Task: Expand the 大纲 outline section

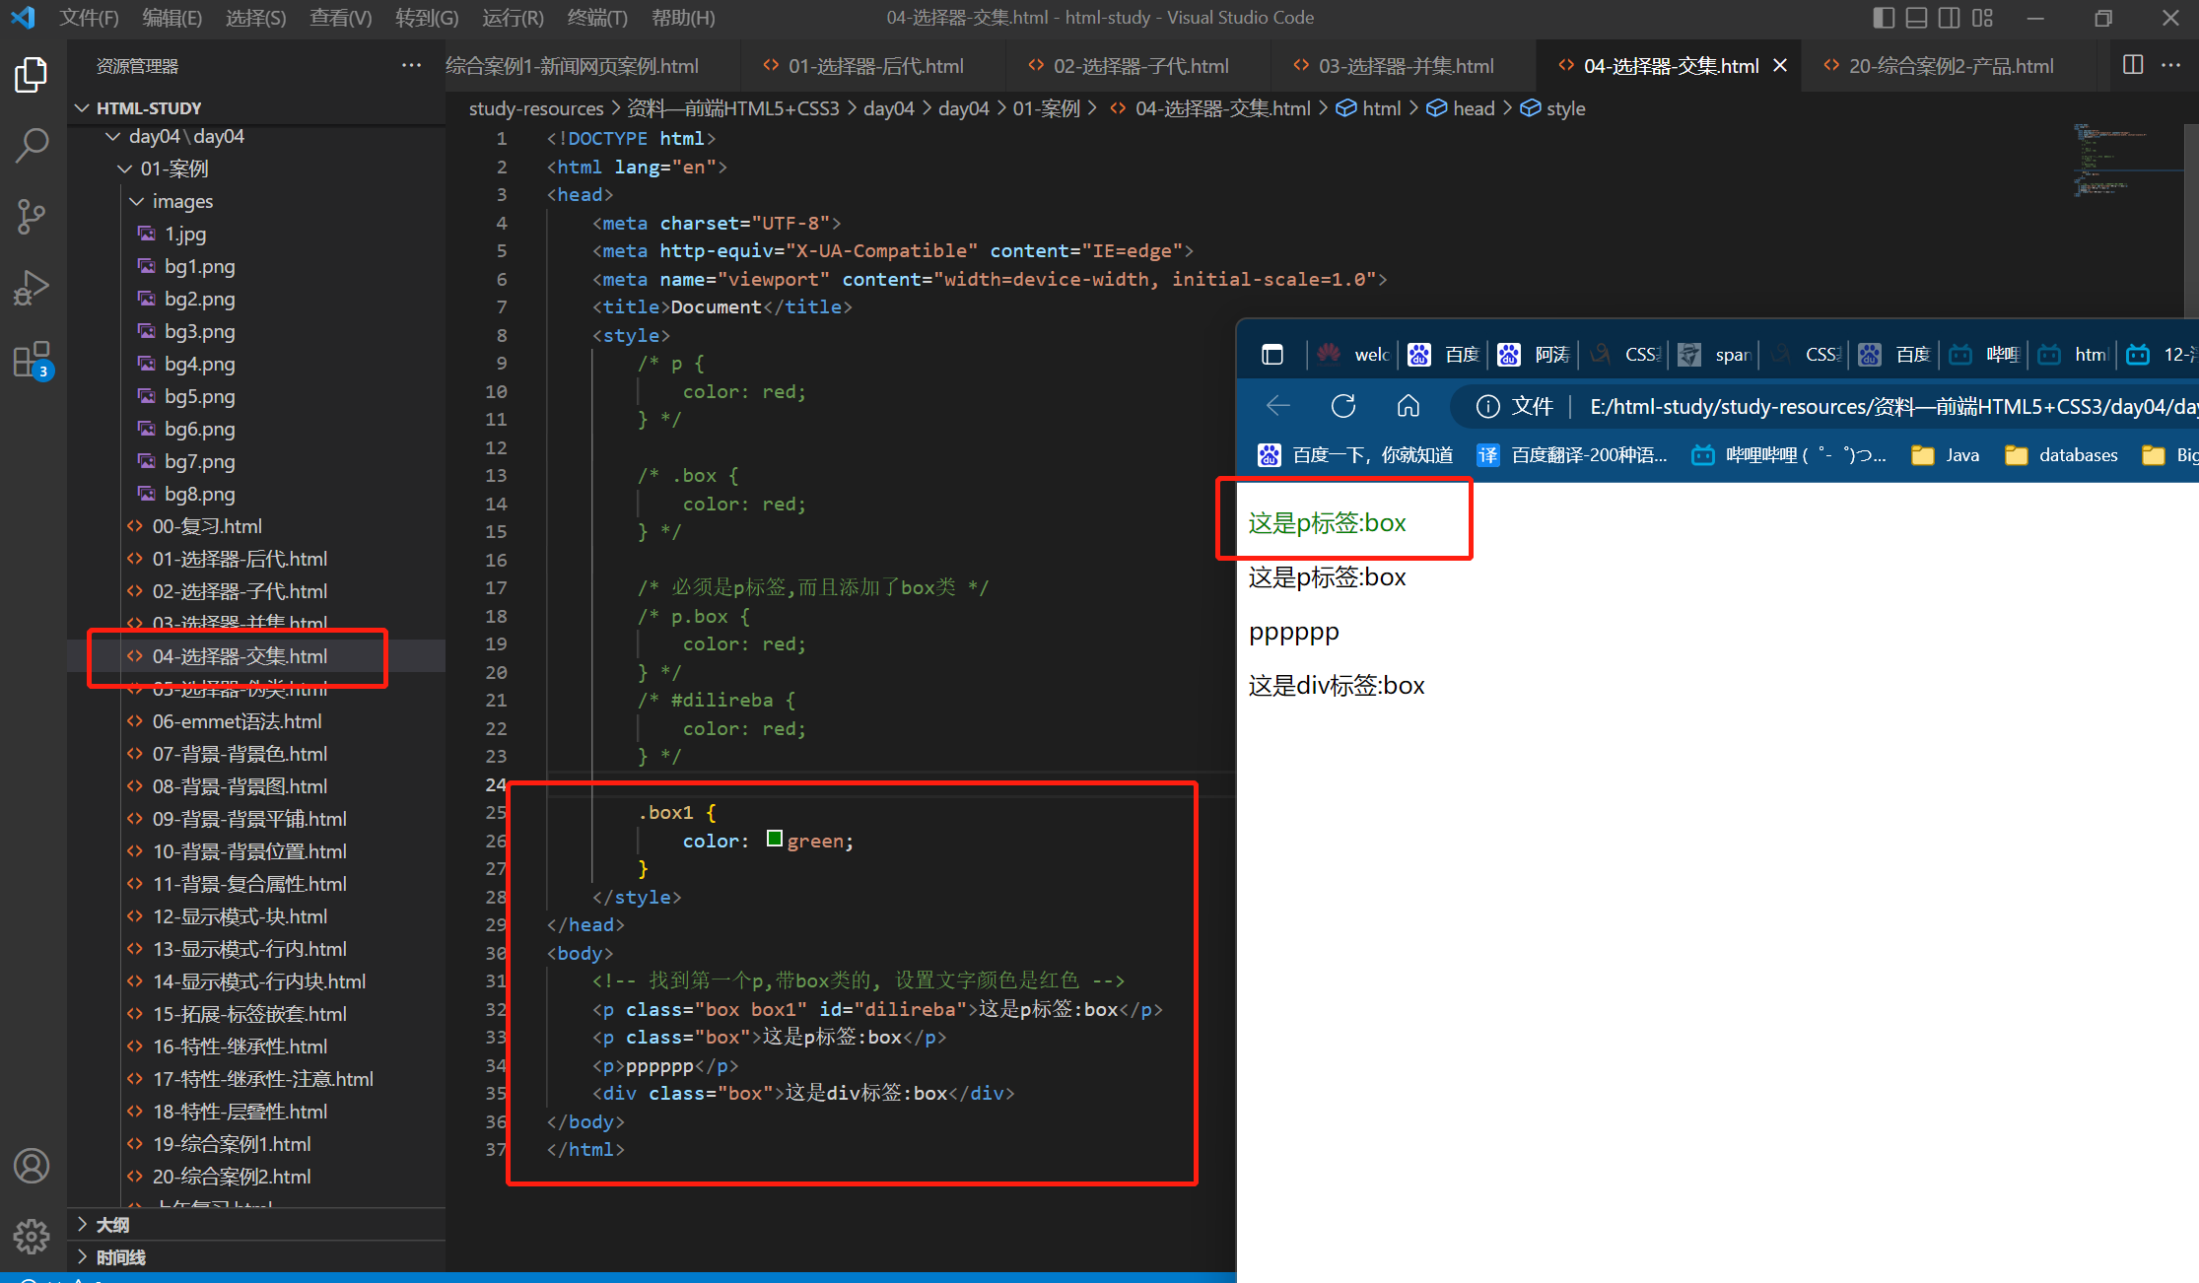Action: tap(257, 1224)
